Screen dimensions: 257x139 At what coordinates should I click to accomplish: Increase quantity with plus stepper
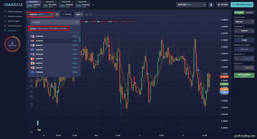(x=252, y=31)
